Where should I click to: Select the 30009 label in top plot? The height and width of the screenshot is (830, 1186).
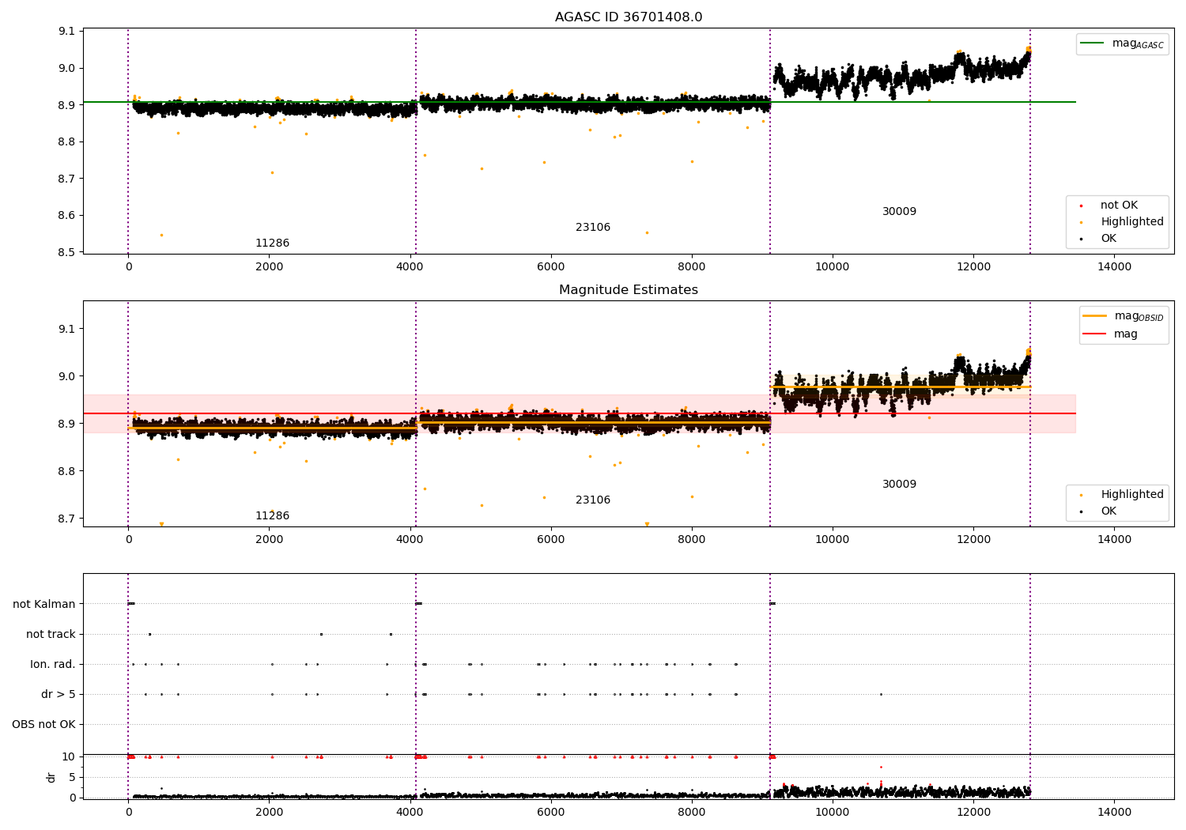click(899, 212)
